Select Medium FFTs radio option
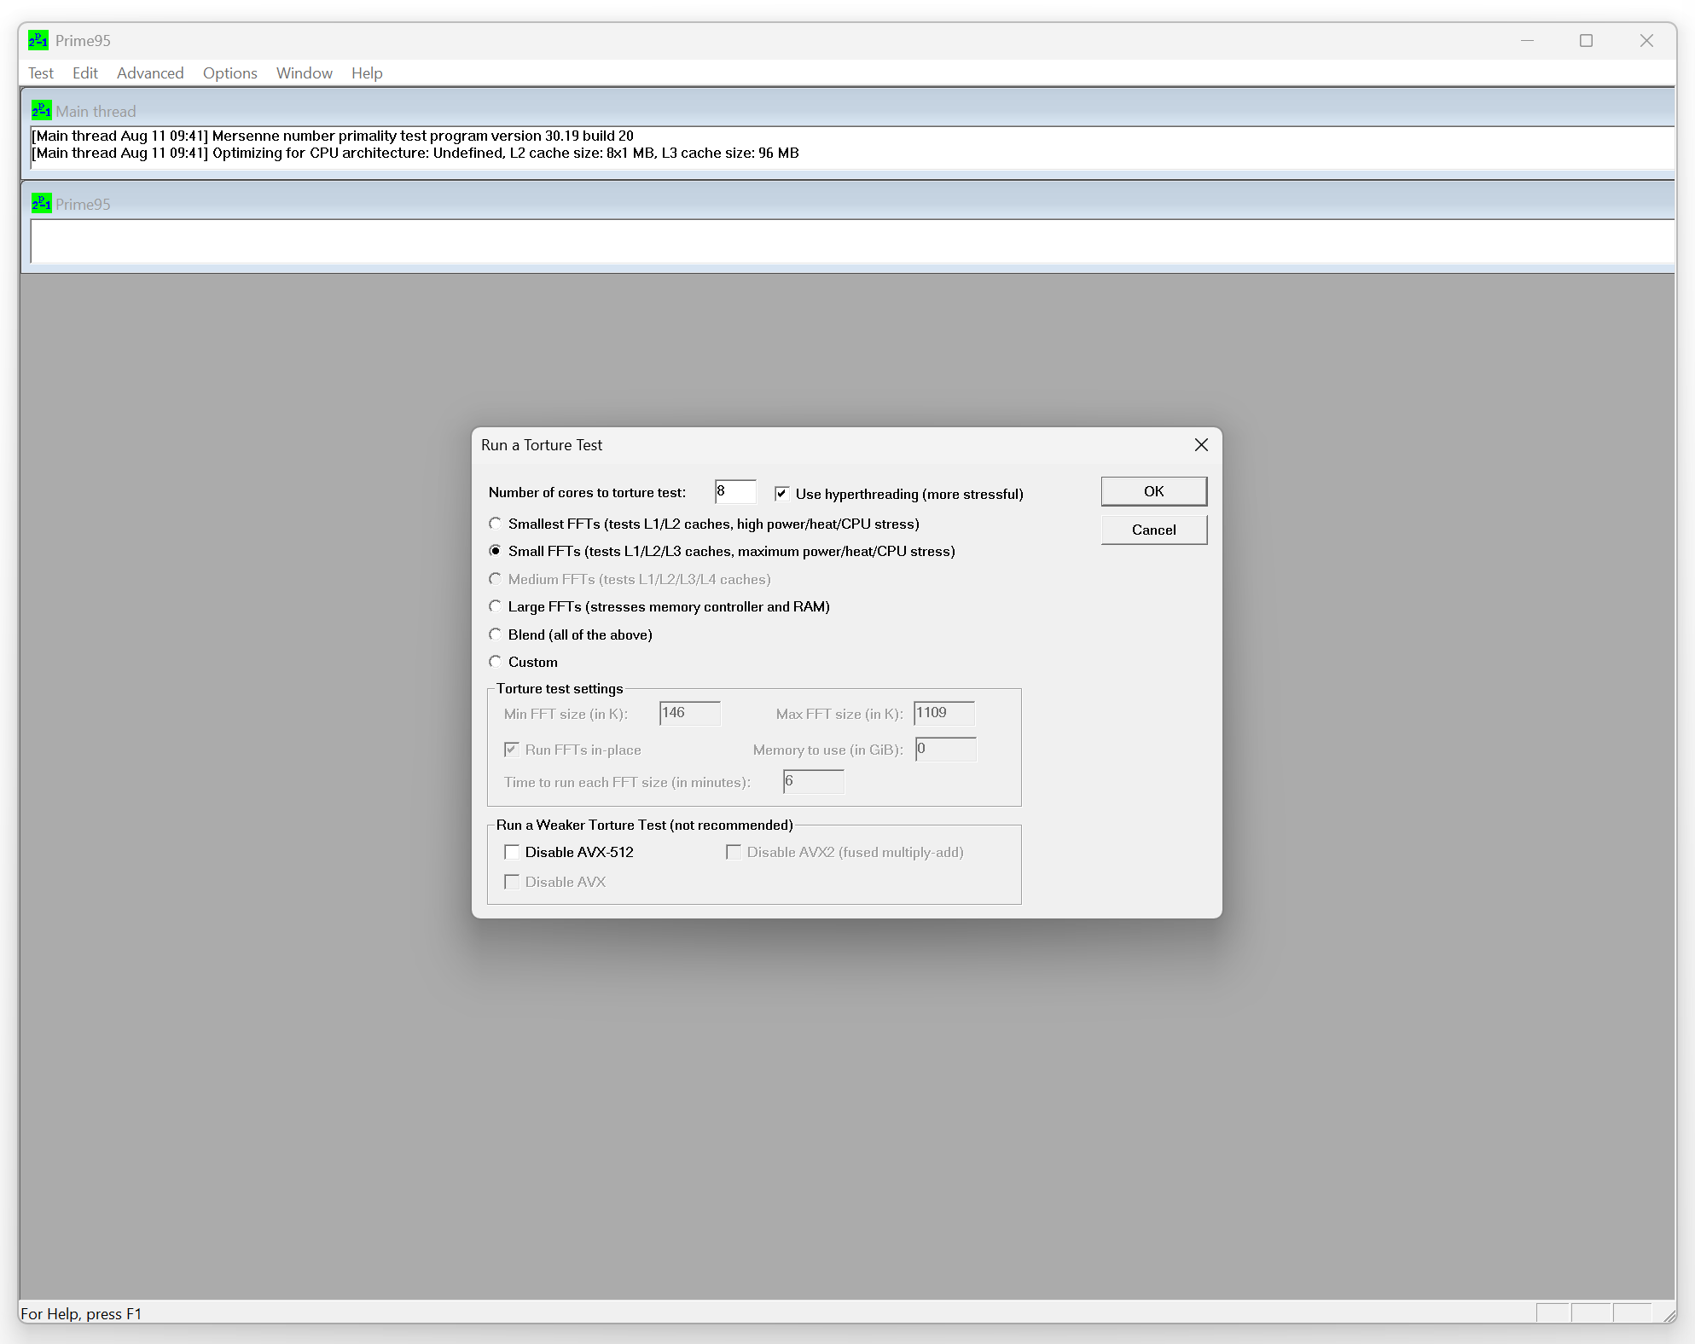 pyautogui.click(x=495, y=579)
